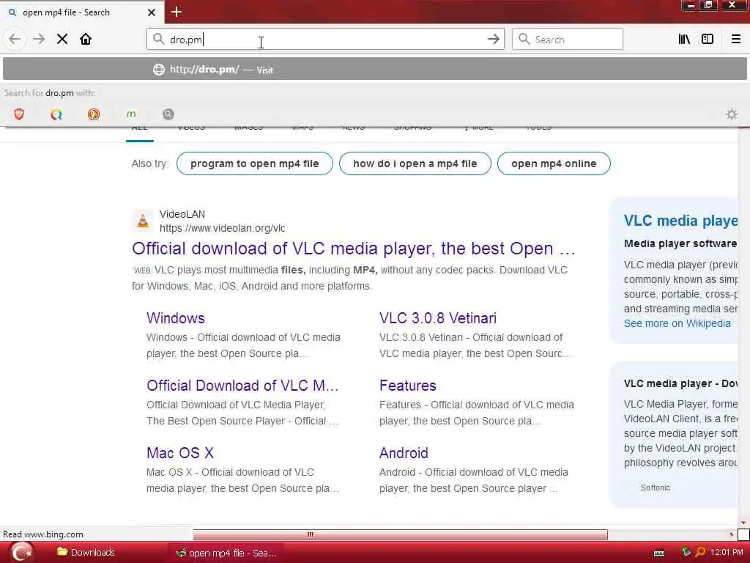Go forward with the forward arrow button
Image resolution: width=750 pixels, height=563 pixels.
(39, 40)
